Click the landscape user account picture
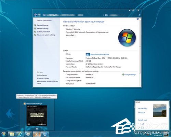Image resolution: width=171 pixels, height=137 pixels. (160, 110)
